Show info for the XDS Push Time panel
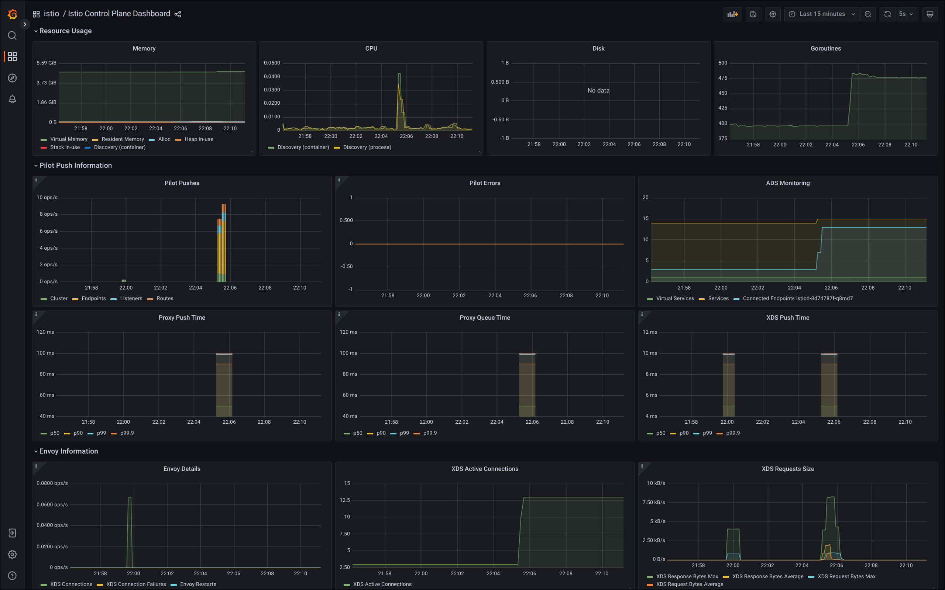This screenshot has height=590, width=945. click(642, 315)
